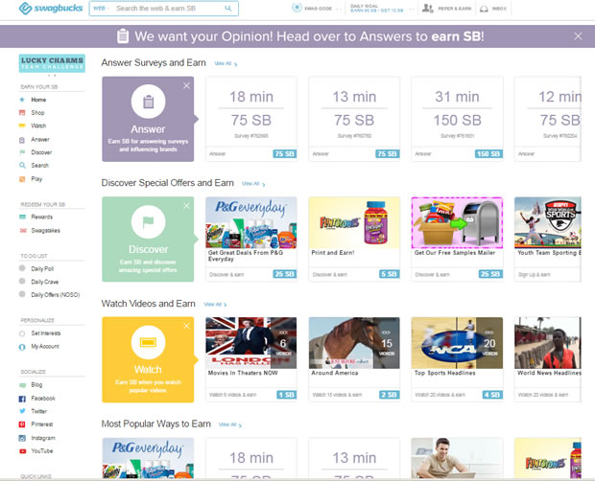
Task: Click the 5 SB badge on Print and Earn
Action: coord(389,274)
